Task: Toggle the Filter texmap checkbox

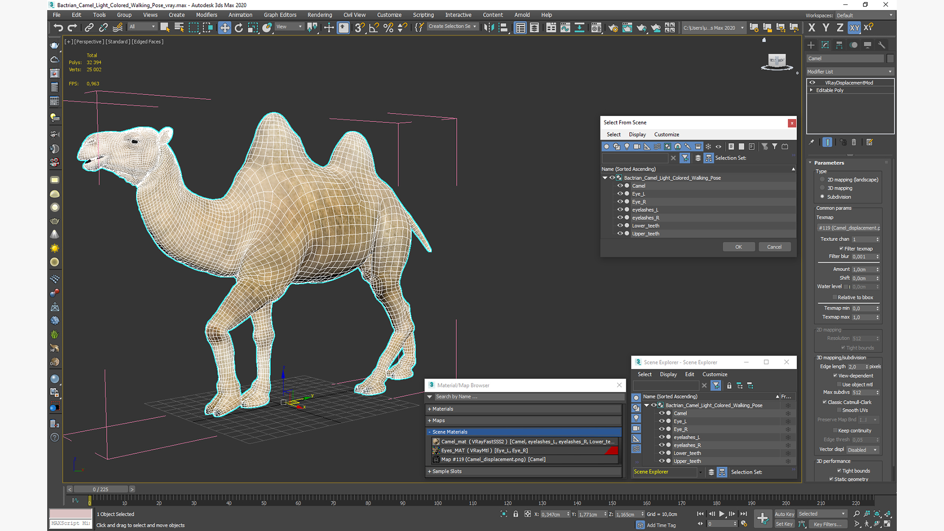Action: click(841, 248)
